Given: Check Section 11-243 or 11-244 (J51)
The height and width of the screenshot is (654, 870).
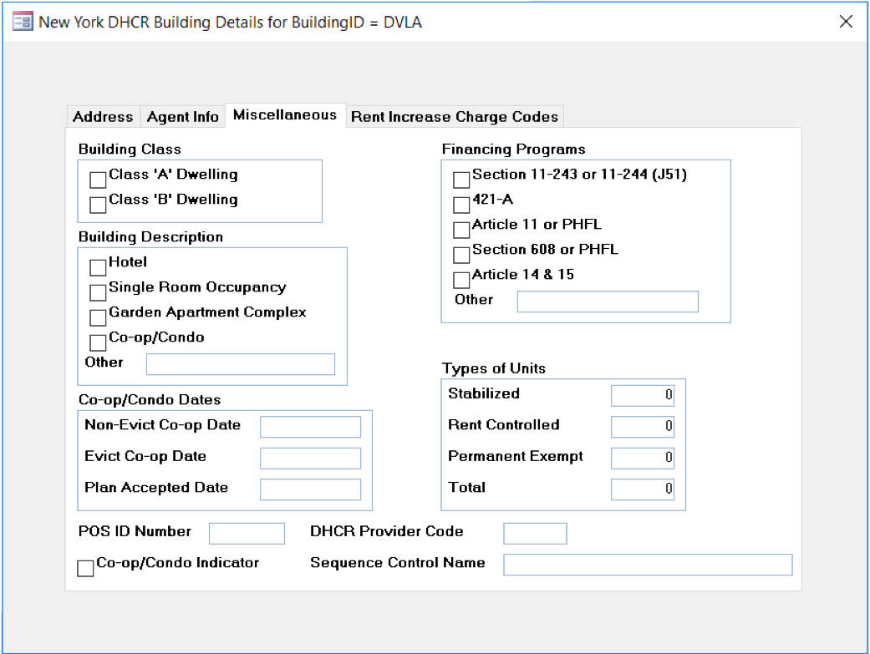Looking at the screenshot, I should 461,180.
